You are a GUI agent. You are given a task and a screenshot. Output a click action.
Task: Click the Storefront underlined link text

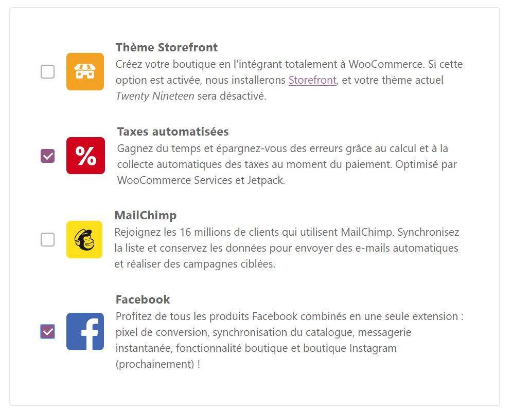pyautogui.click(x=312, y=80)
